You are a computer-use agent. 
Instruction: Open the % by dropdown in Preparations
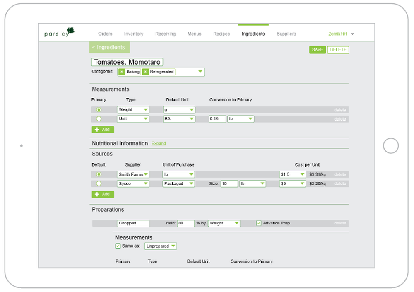pos(224,223)
